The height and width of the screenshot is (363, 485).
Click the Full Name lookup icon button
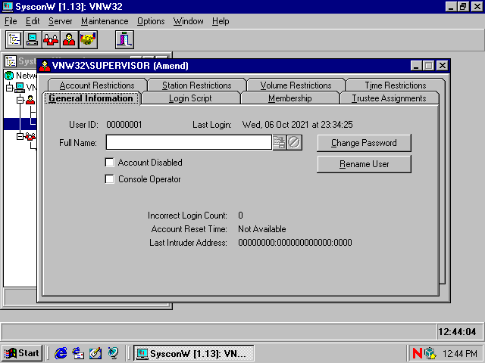[x=280, y=143]
